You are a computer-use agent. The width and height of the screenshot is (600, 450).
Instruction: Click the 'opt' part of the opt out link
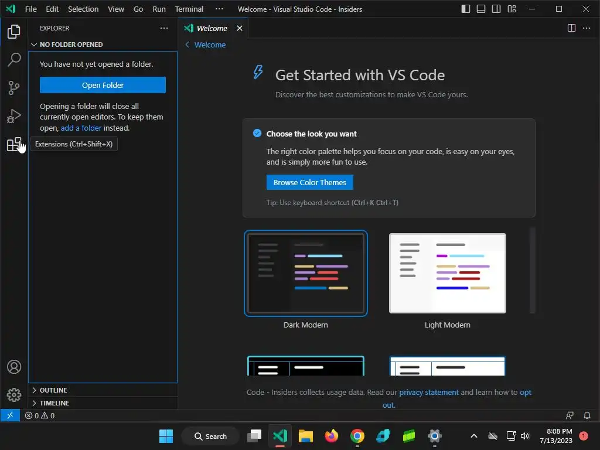[x=526, y=392]
